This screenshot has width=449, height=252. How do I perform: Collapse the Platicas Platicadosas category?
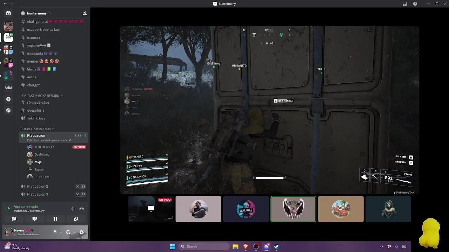[37, 129]
